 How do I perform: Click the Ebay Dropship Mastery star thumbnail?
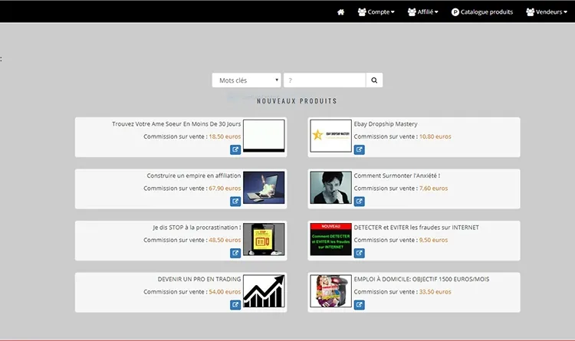click(330, 136)
